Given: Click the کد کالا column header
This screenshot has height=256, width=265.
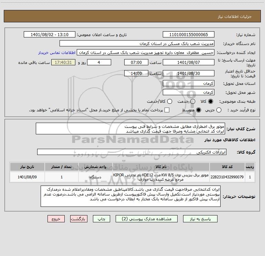Looking at the screenshot, I should [x=227, y=167].
